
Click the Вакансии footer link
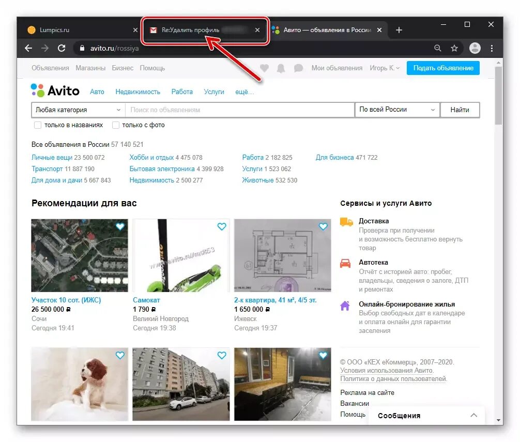click(355, 404)
